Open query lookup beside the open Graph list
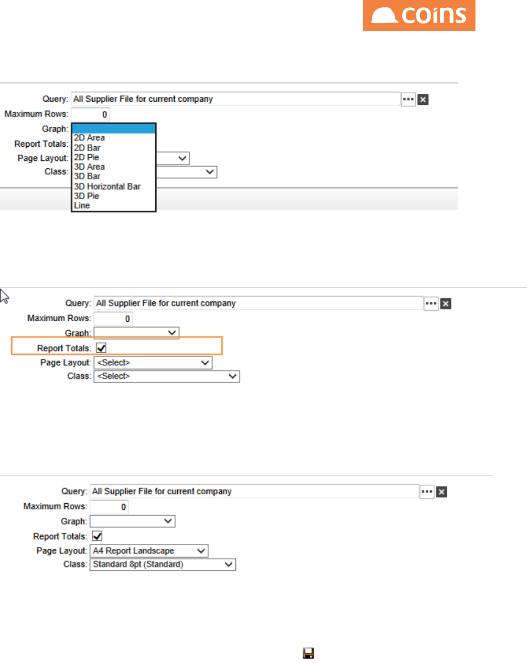Viewport: 527px width, 663px height. point(408,99)
